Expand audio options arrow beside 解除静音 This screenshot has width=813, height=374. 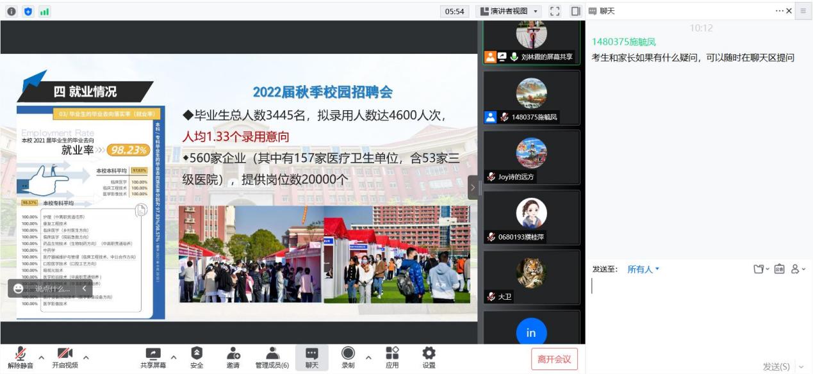click(x=42, y=357)
